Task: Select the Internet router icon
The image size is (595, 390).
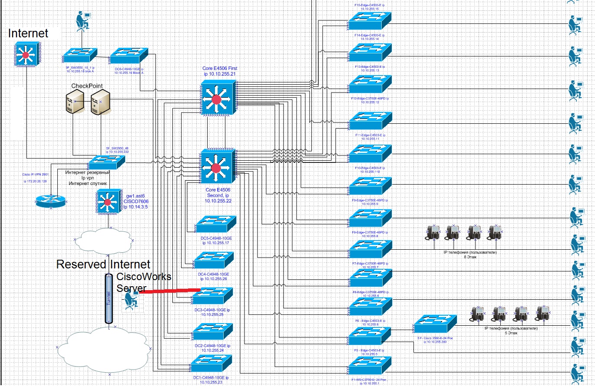Action: pos(27,54)
